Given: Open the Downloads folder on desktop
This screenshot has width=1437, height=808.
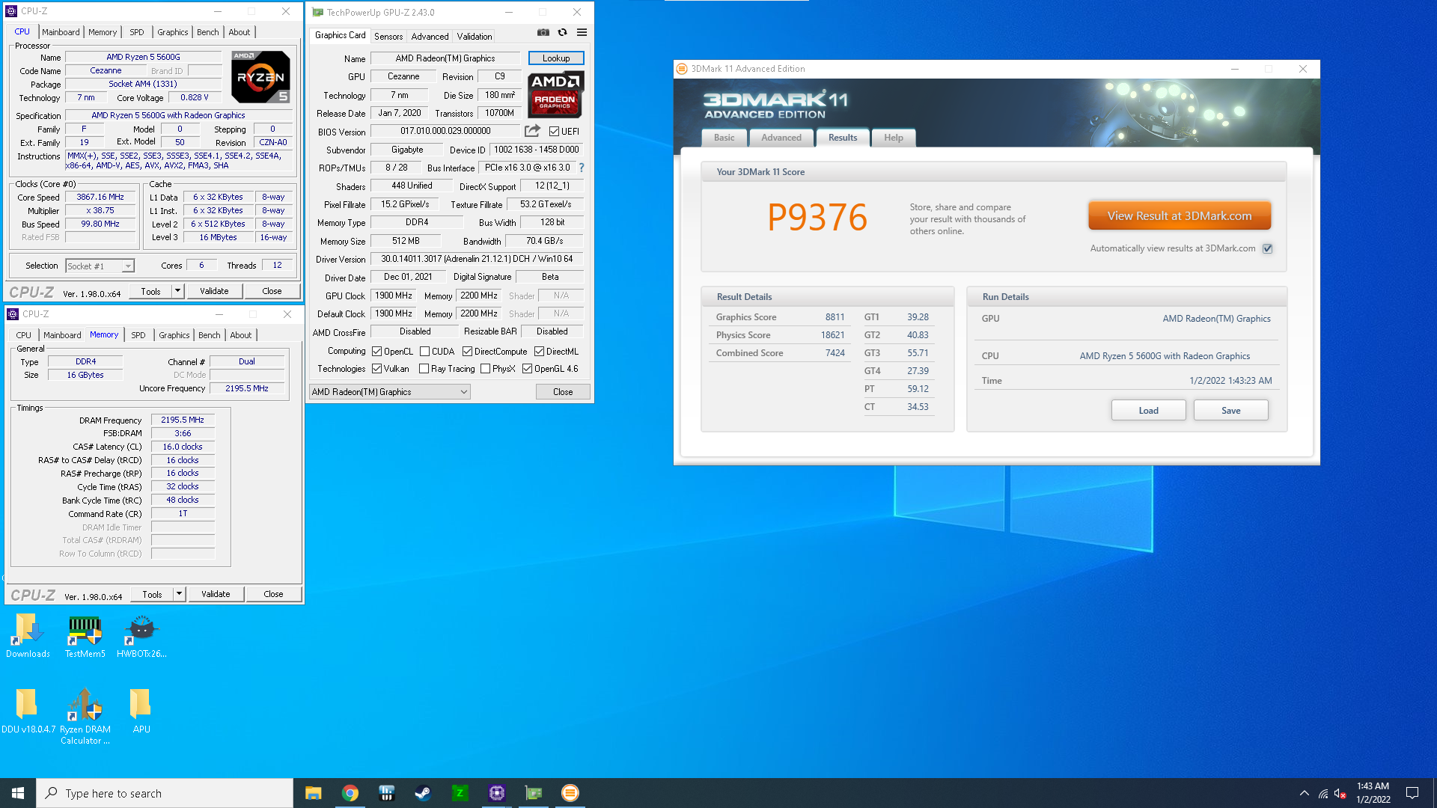Looking at the screenshot, I should pos(28,635).
